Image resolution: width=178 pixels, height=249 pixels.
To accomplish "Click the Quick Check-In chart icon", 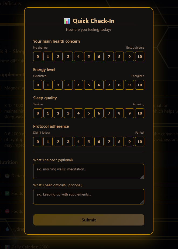I will coord(67,21).
